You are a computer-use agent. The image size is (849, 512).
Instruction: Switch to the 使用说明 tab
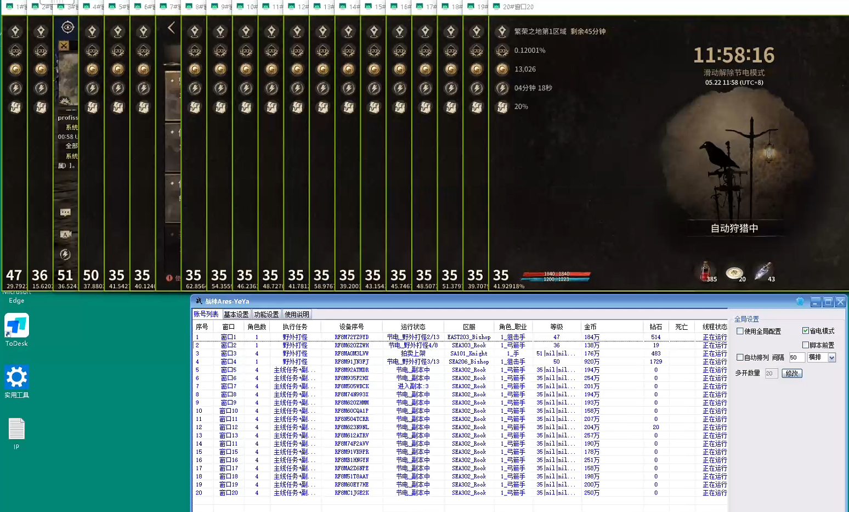pos(297,314)
